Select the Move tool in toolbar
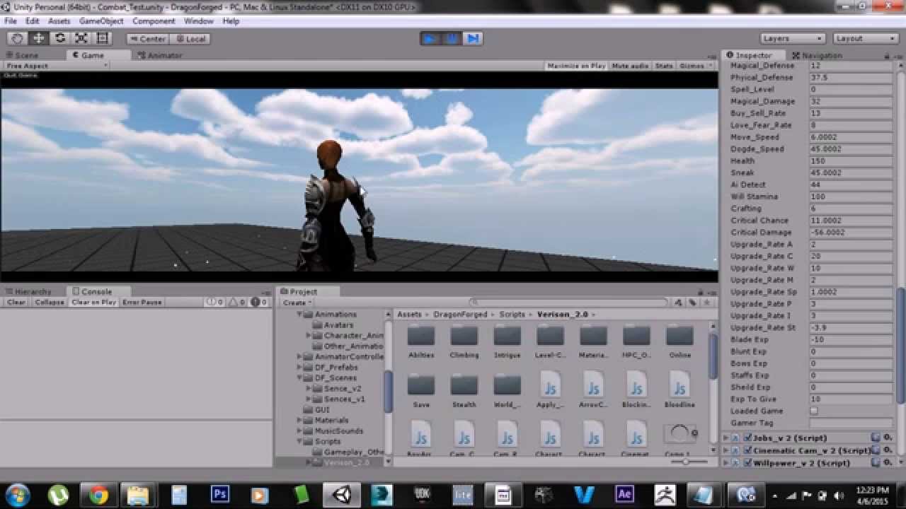 (38, 38)
